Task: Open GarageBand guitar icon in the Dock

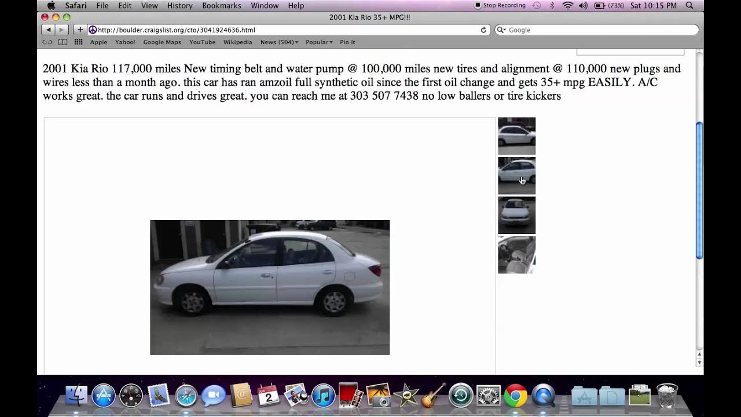Action: pos(433,396)
